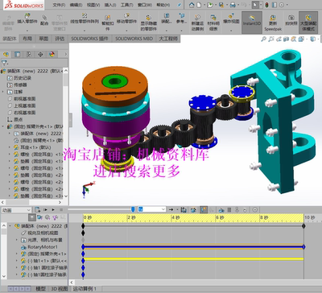Click zoom-to-fit icon in view toolbar
322x293 pixels.
(263, 39)
